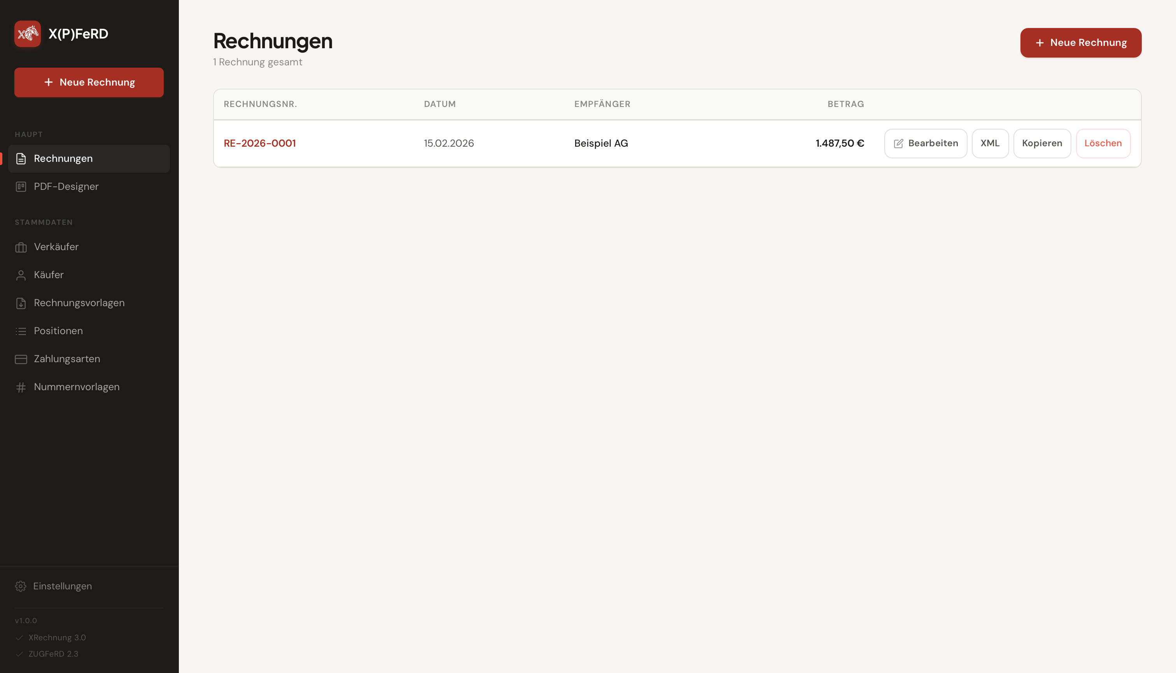
Task: Click the ZUGFeRD 2.3 label
Action: point(53,654)
